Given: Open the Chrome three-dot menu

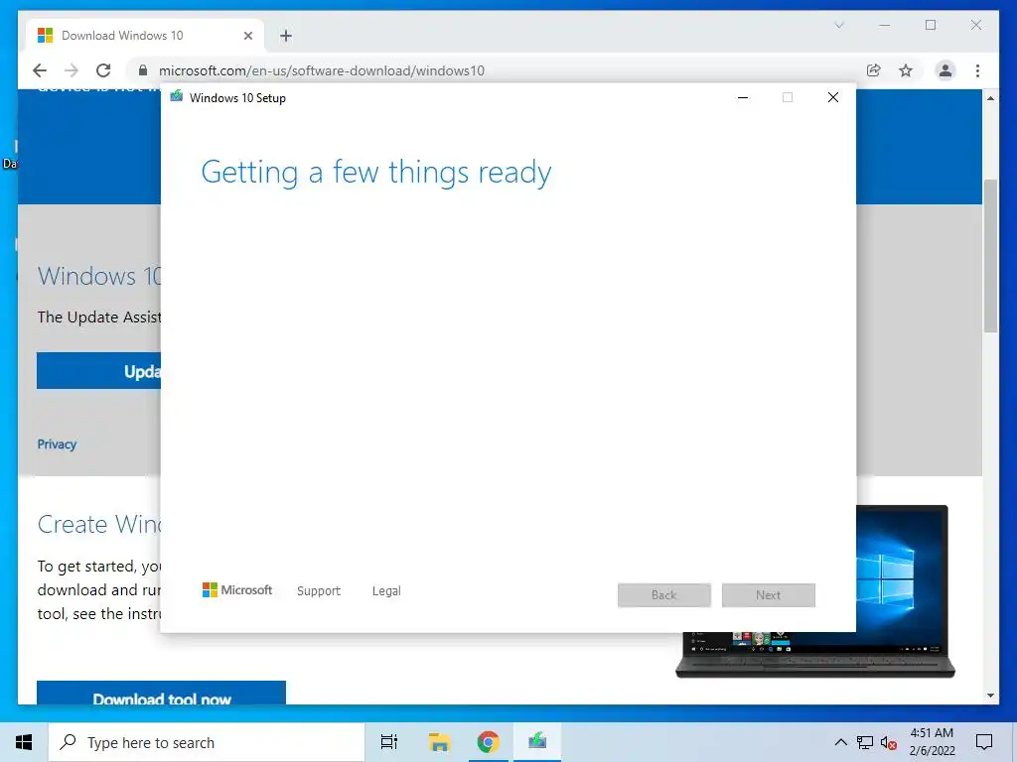Looking at the screenshot, I should point(977,70).
